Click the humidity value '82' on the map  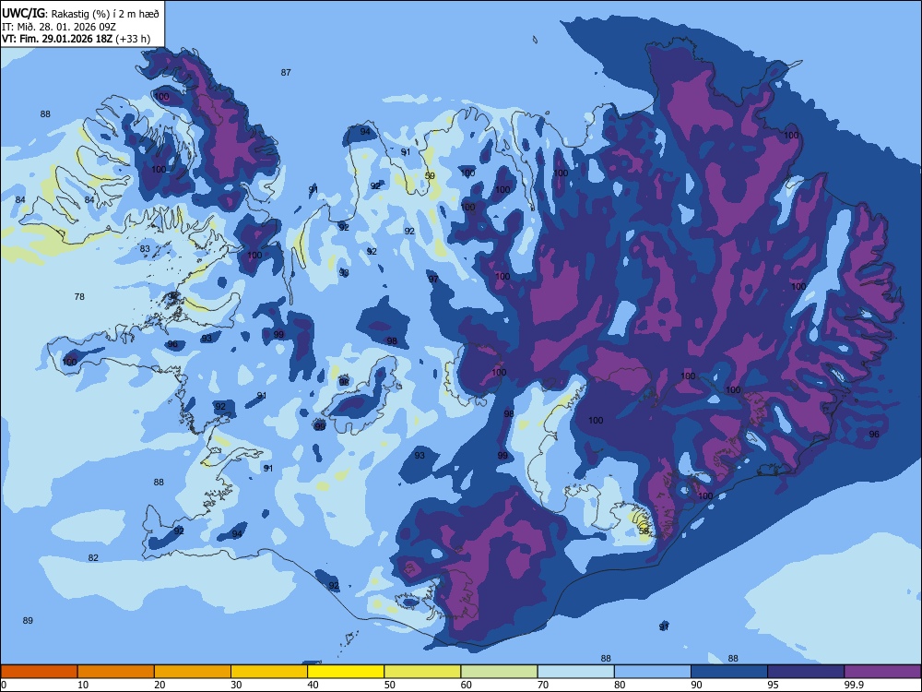pos(93,558)
